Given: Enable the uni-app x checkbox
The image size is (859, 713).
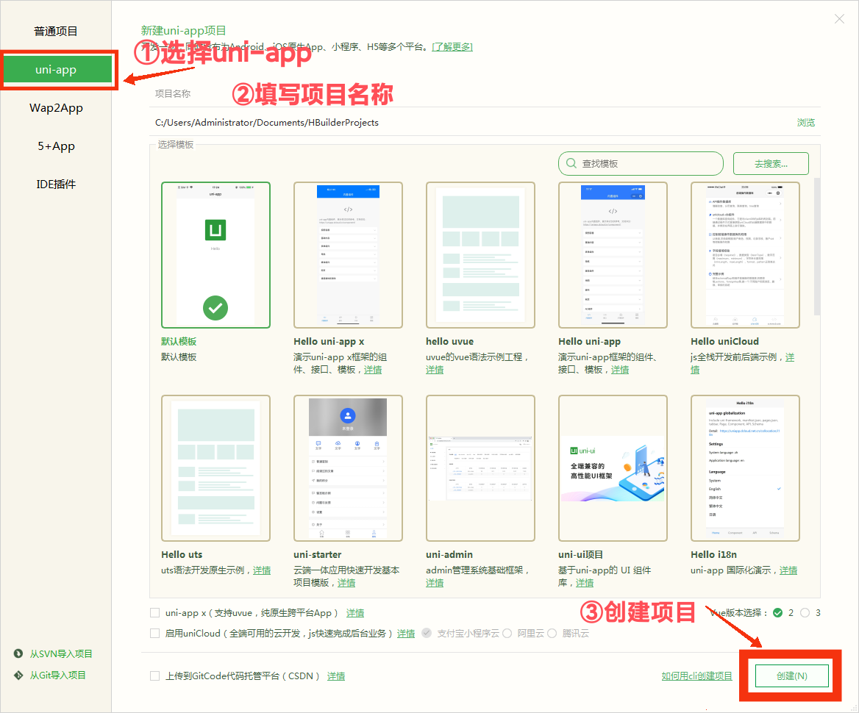Looking at the screenshot, I should tap(154, 612).
